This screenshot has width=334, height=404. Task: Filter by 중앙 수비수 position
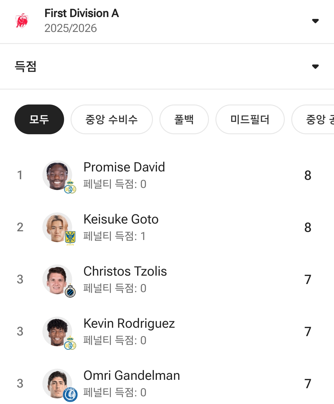click(x=111, y=119)
